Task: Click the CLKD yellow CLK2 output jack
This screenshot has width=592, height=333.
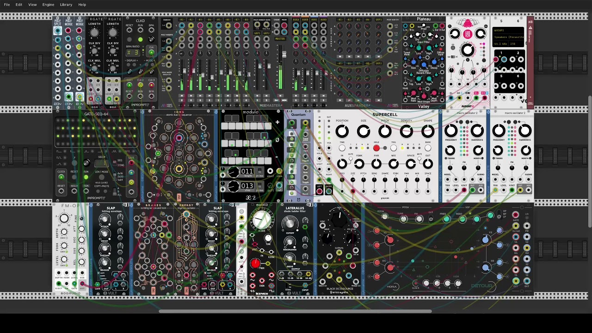Action: coord(141,85)
